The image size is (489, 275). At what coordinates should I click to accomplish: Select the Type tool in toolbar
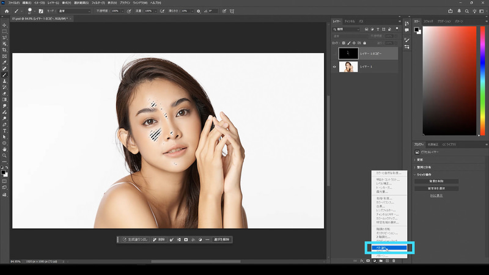[x=5, y=130]
